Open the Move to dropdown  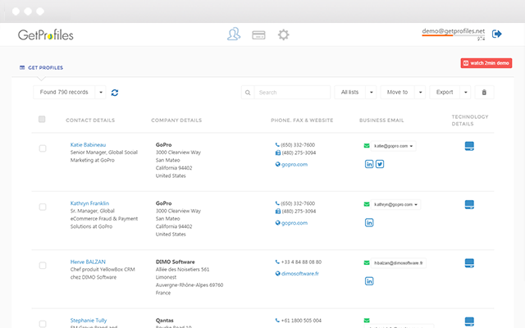point(404,93)
